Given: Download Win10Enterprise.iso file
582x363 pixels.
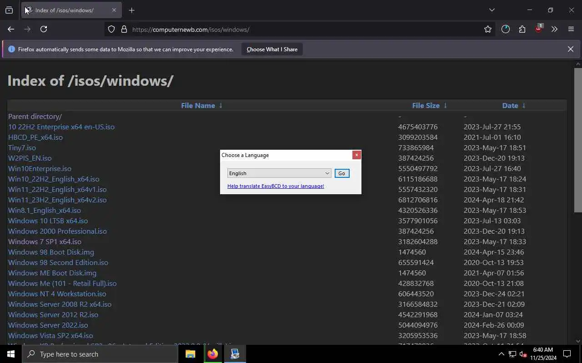Looking at the screenshot, I should (x=40, y=168).
